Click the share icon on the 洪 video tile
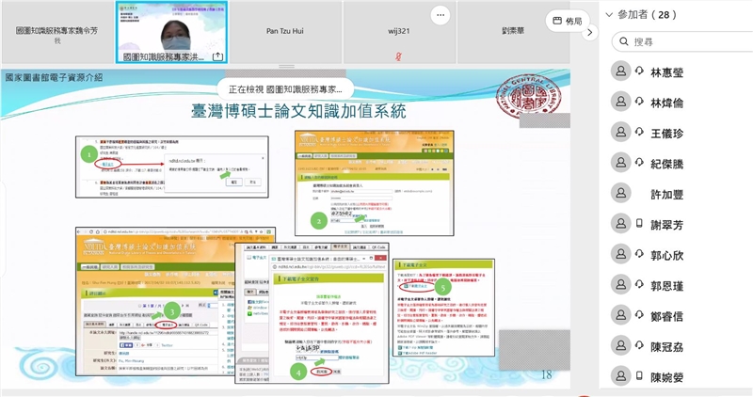Viewport: 753px width, 397px height. tap(217, 56)
